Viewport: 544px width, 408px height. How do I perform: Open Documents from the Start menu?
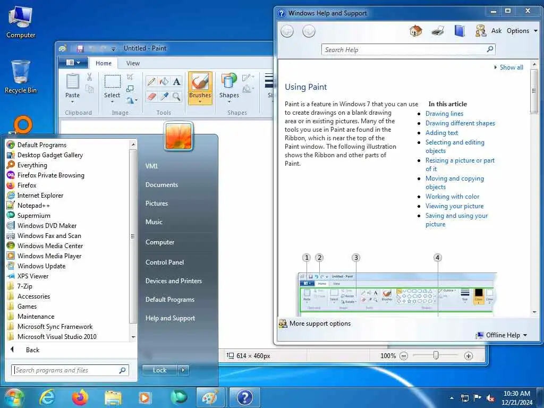pyautogui.click(x=161, y=185)
